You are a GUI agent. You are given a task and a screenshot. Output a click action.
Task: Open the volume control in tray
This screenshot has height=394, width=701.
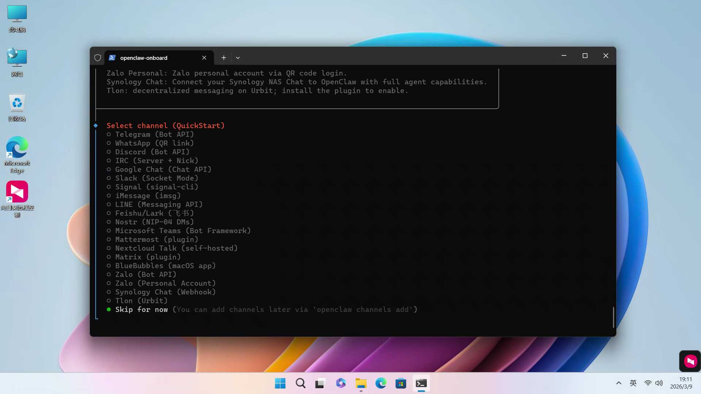pyautogui.click(x=659, y=383)
